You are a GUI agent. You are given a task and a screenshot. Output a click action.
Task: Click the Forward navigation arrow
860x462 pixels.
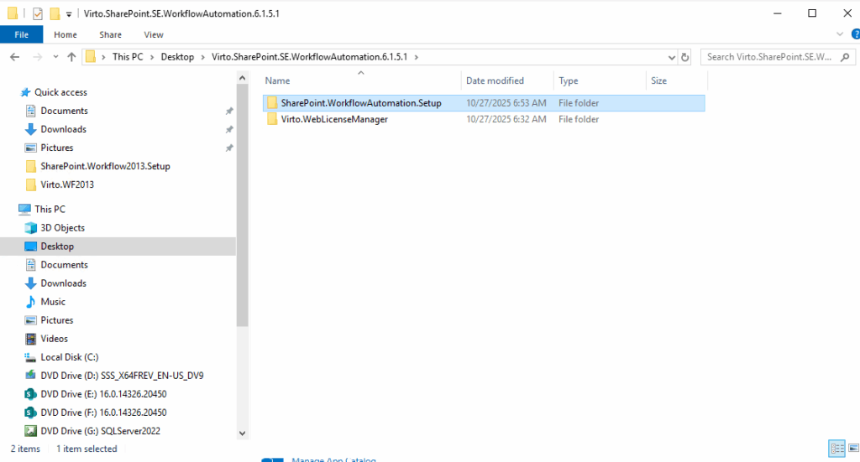tap(37, 57)
